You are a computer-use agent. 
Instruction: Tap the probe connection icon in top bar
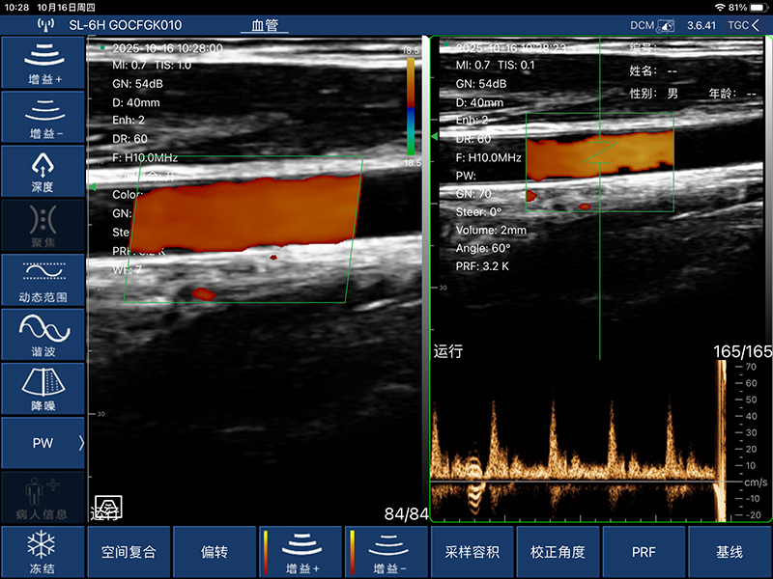[x=45, y=24]
